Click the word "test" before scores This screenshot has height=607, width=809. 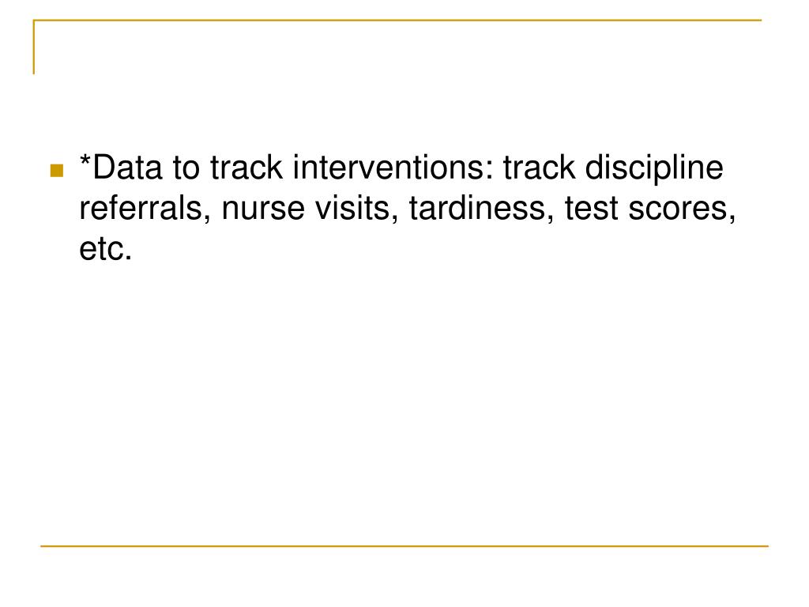591,209
